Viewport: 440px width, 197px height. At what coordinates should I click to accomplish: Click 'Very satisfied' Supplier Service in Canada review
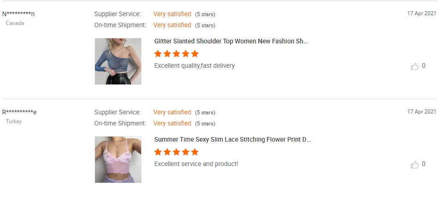pyautogui.click(x=172, y=14)
